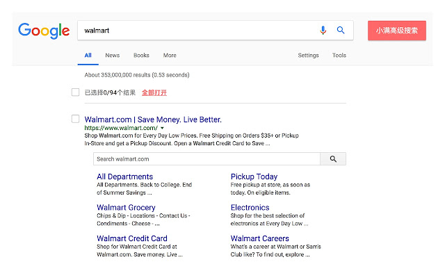
Task: Click the 全部打开 link
Action: point(154,92)
